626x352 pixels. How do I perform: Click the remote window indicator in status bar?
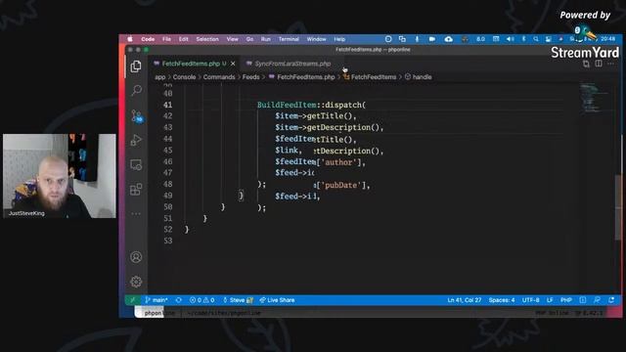[x=132, y=300]
